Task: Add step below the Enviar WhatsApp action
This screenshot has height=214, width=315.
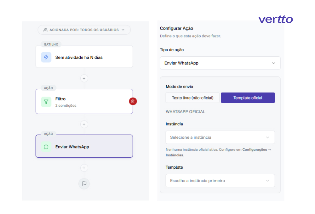Action: pyautogui.click(x=84, y=168)
